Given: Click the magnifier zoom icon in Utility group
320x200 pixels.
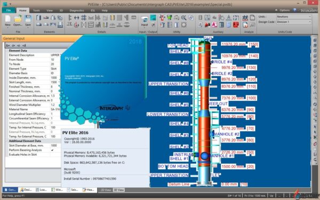Looking at the screenshot, I should point(183,18).
